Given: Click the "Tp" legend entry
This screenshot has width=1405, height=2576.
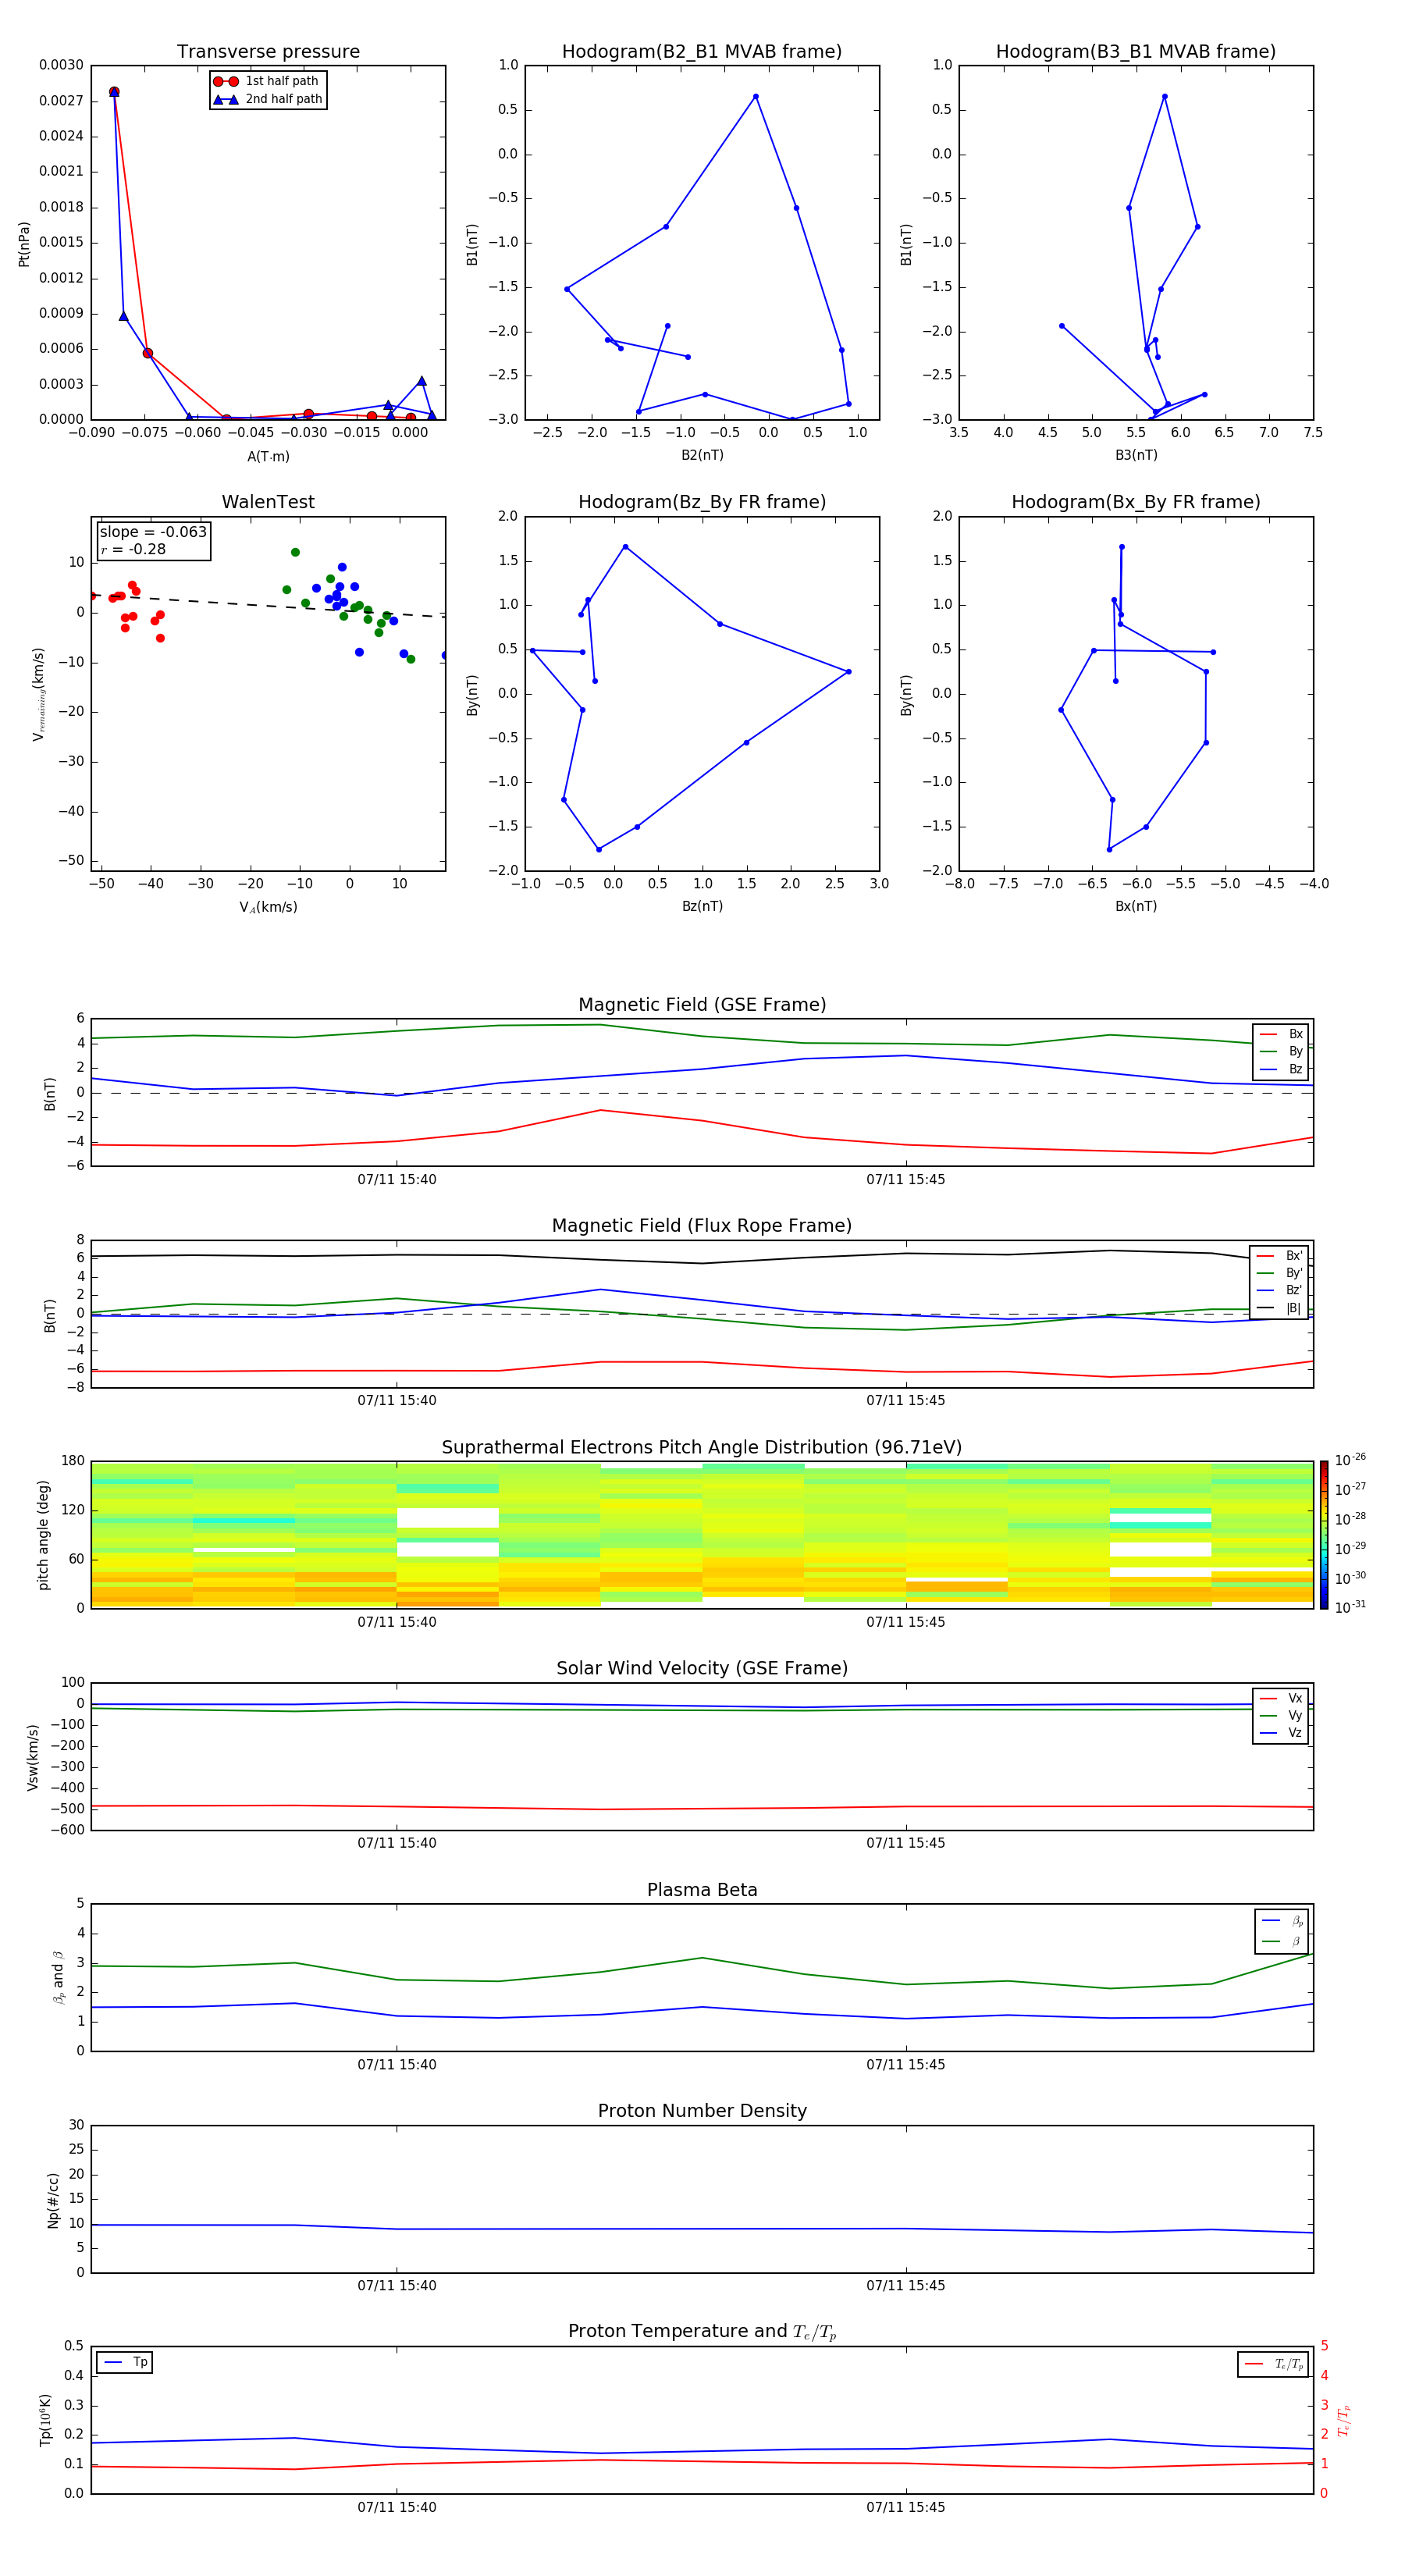Looking at the screenshot, I should tap(125, 2362).
